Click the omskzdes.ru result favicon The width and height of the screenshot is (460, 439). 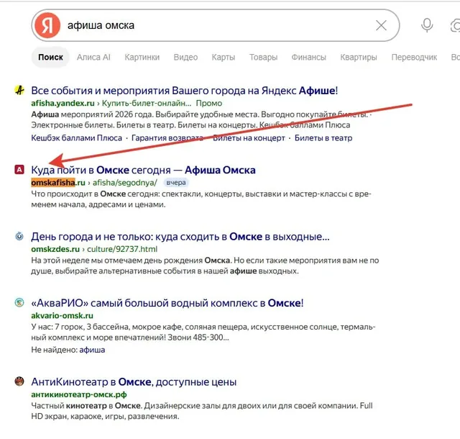click(19, 236)
